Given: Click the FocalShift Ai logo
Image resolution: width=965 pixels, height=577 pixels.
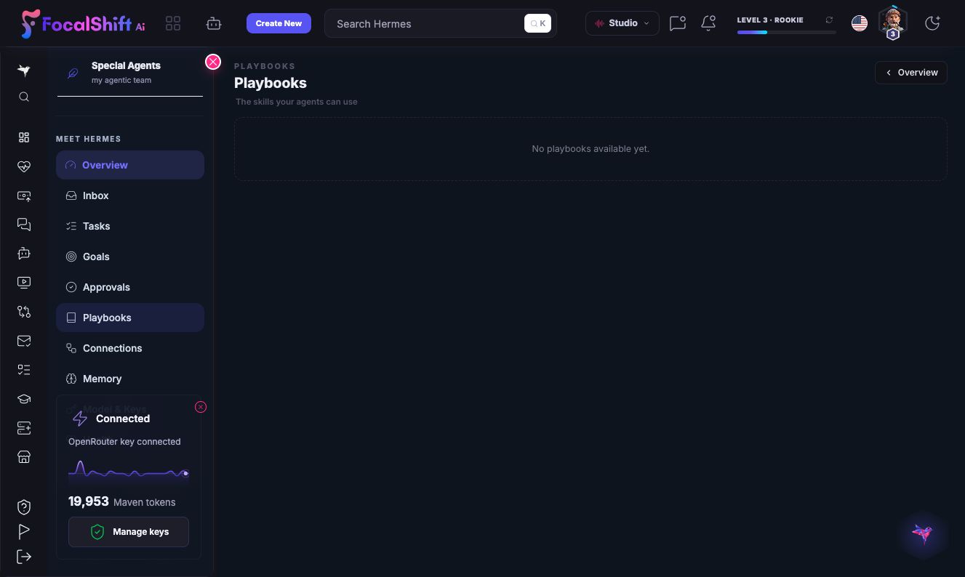Looking at the screenshot, I should click(x=83, y=23).
